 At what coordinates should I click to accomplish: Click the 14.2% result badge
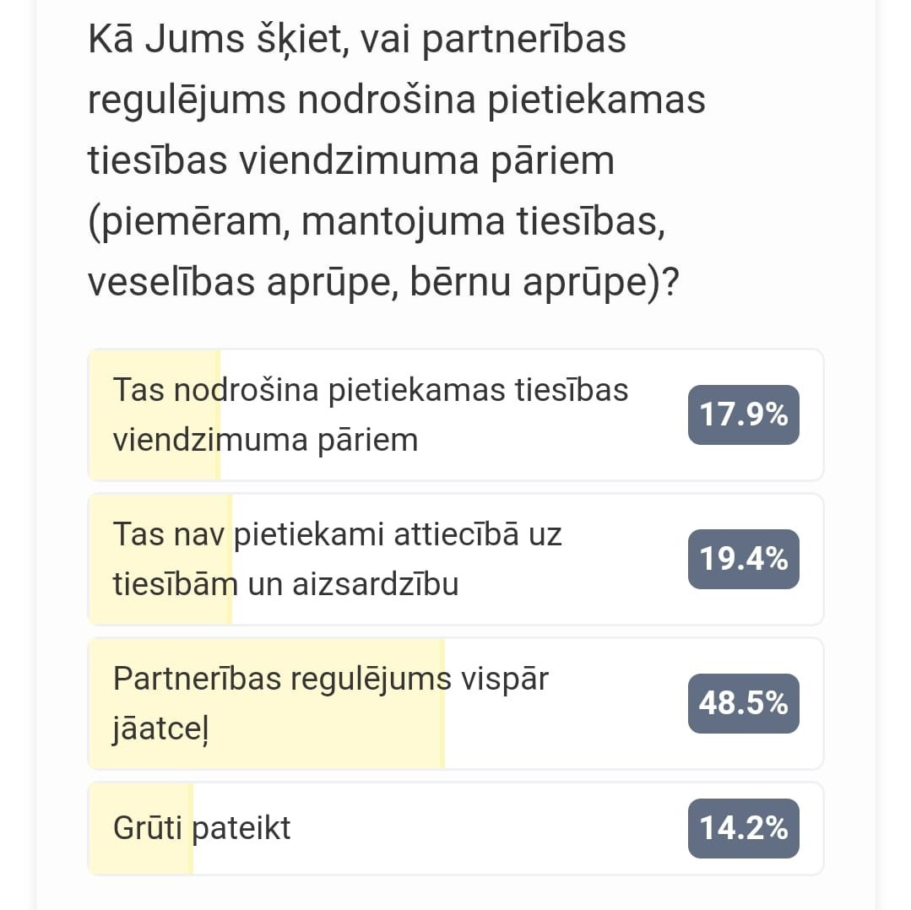point(744,828)
